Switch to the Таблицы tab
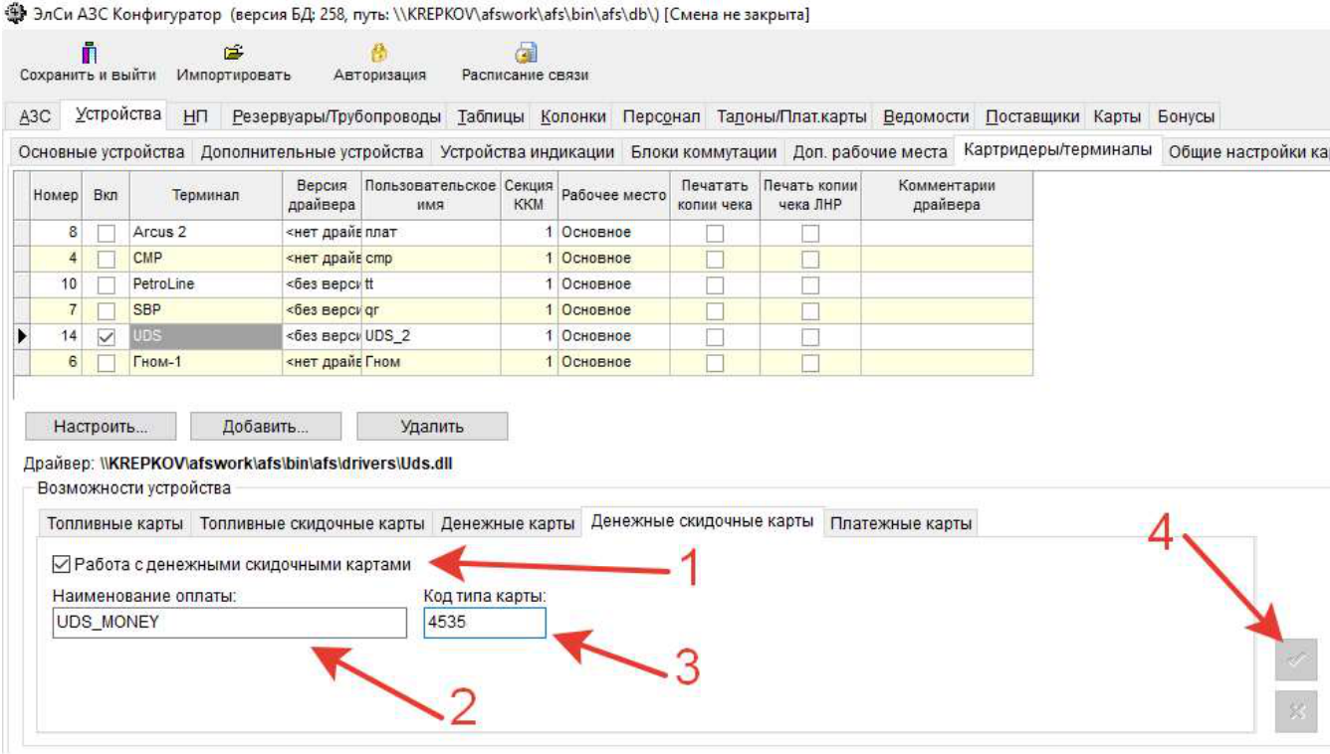1330x754 pixels. 491,116
